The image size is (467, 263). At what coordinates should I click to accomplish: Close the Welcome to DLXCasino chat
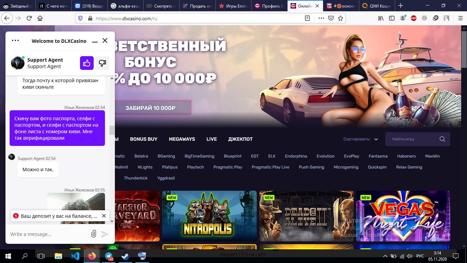(x=105, y=40)
